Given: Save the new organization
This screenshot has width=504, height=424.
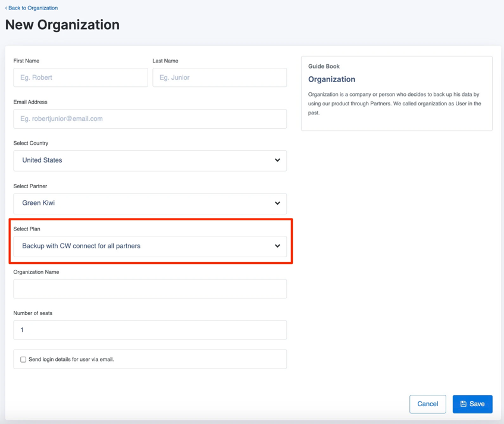Looking at the screenshot, I should 472,404.
